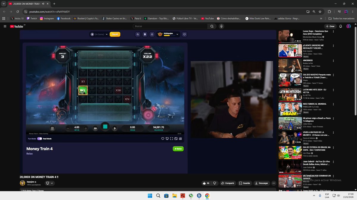Open options menu for SALSEO MASIVO video
Viewport: 357px width, 200px height.
[x=333, y=75]
